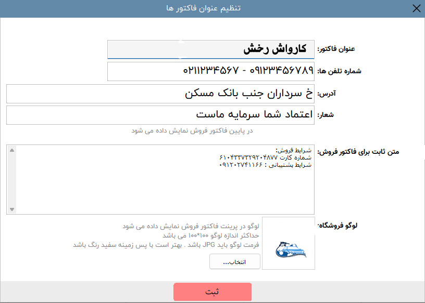Click the شماره کارت line in text area
The width and height of the screenshot is (425, 303).
265,157
